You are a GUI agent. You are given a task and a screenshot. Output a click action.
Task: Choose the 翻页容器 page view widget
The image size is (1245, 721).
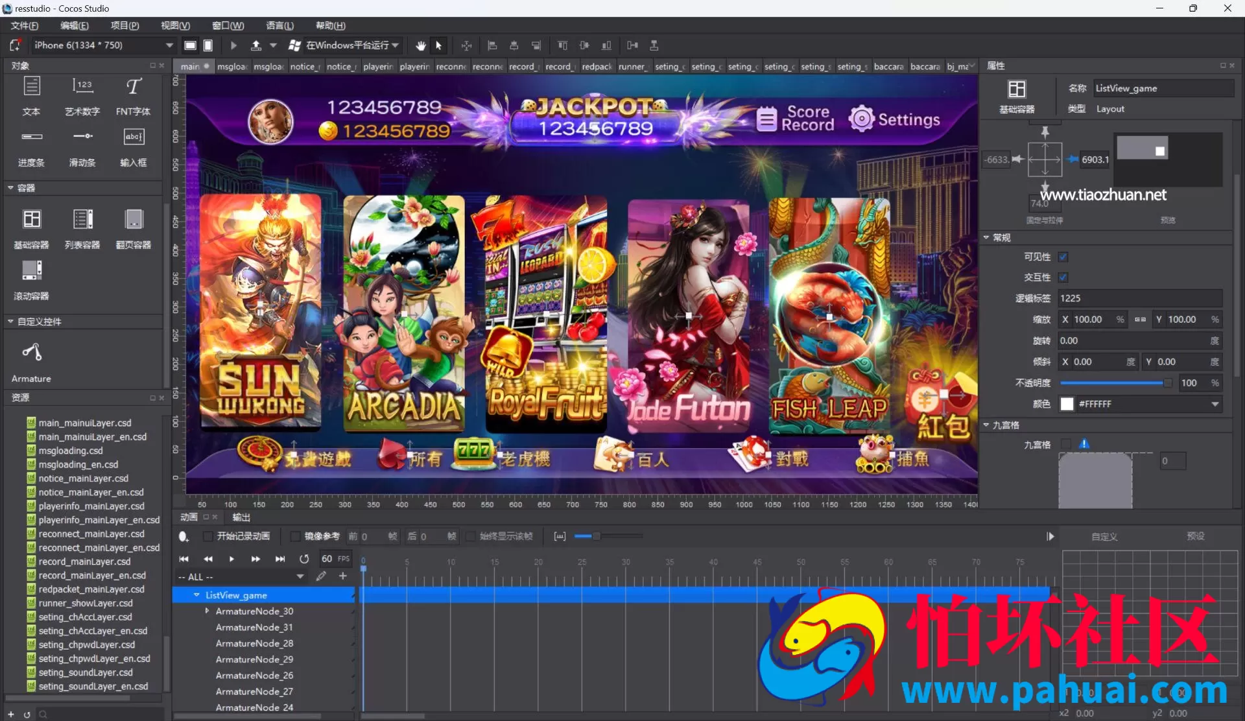[x=134, y=219]
